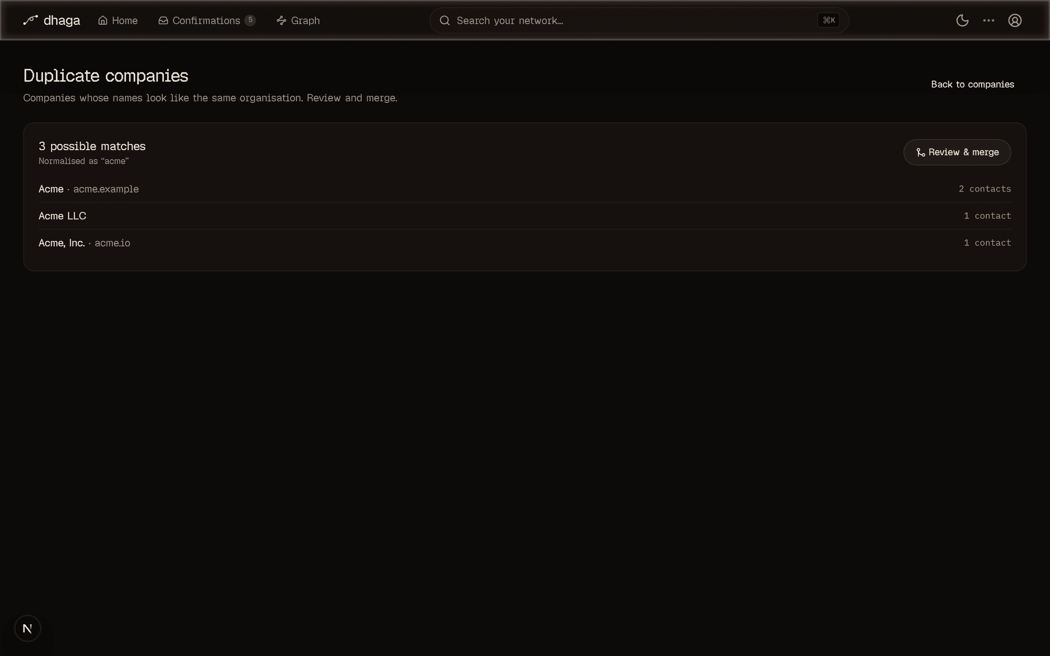1050x656 pixels.
Task: Open the Next.js dev tools N badge
Action: [27, 628]
